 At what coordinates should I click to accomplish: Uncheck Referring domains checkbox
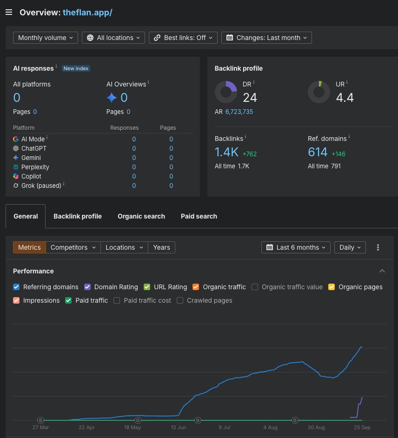16,287
